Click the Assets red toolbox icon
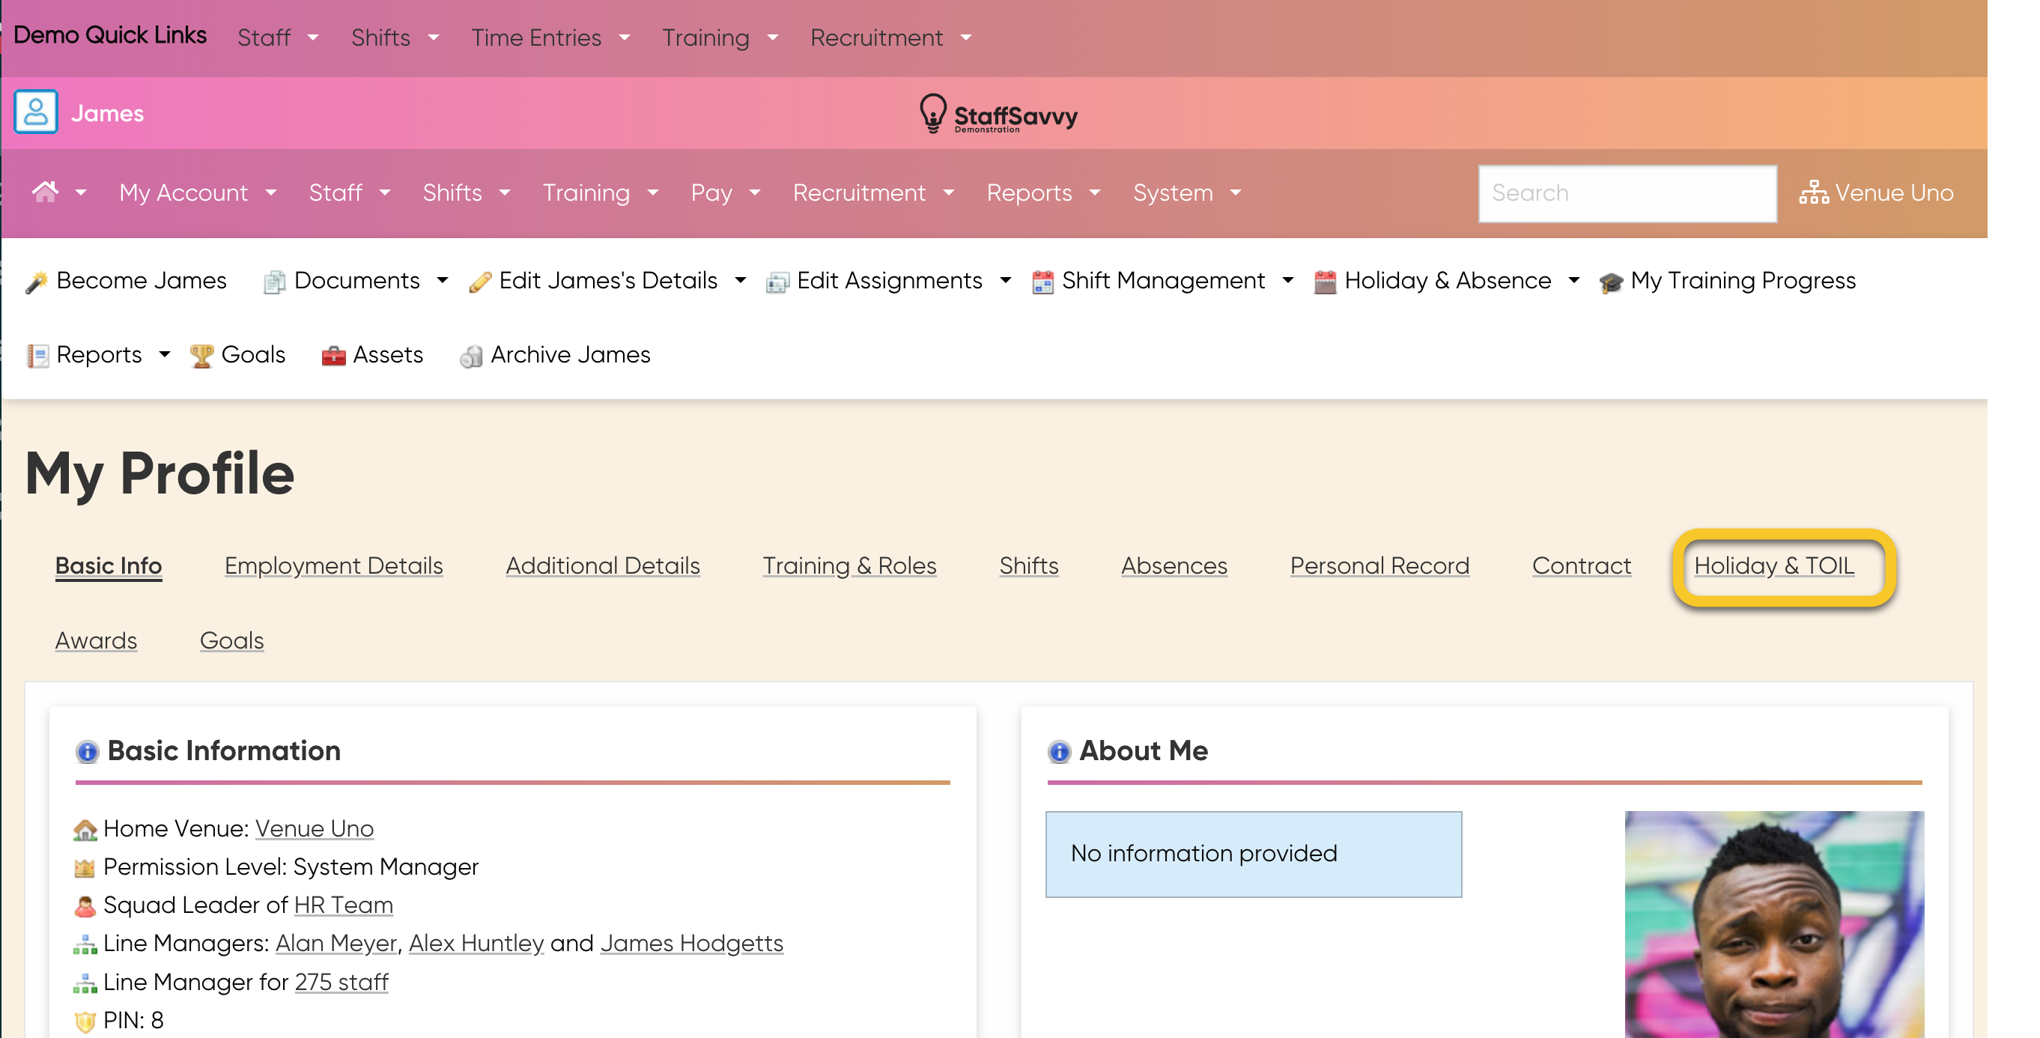Screen dimensions: 2040x1038 tap(333, 356)
